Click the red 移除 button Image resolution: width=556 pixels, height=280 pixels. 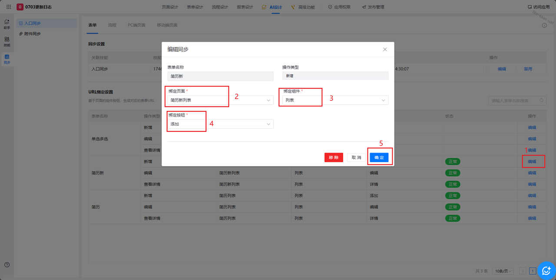click(334, 157)
